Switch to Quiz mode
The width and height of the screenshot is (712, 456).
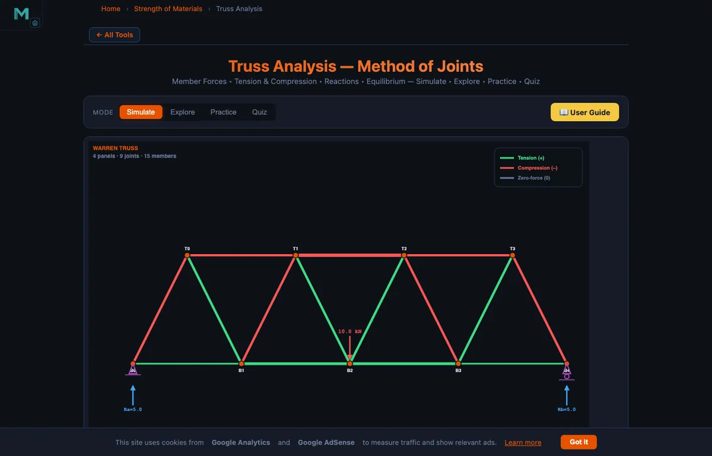(259, 112)
